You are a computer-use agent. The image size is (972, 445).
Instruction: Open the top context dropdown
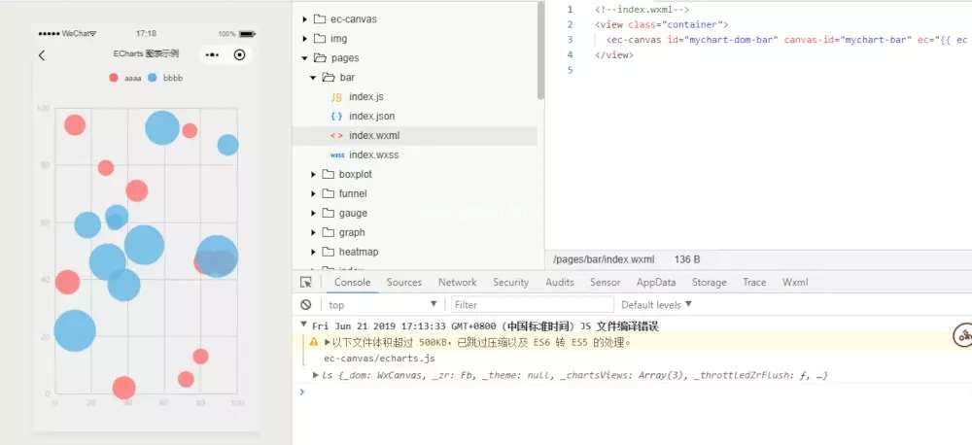tap(383, 305)
